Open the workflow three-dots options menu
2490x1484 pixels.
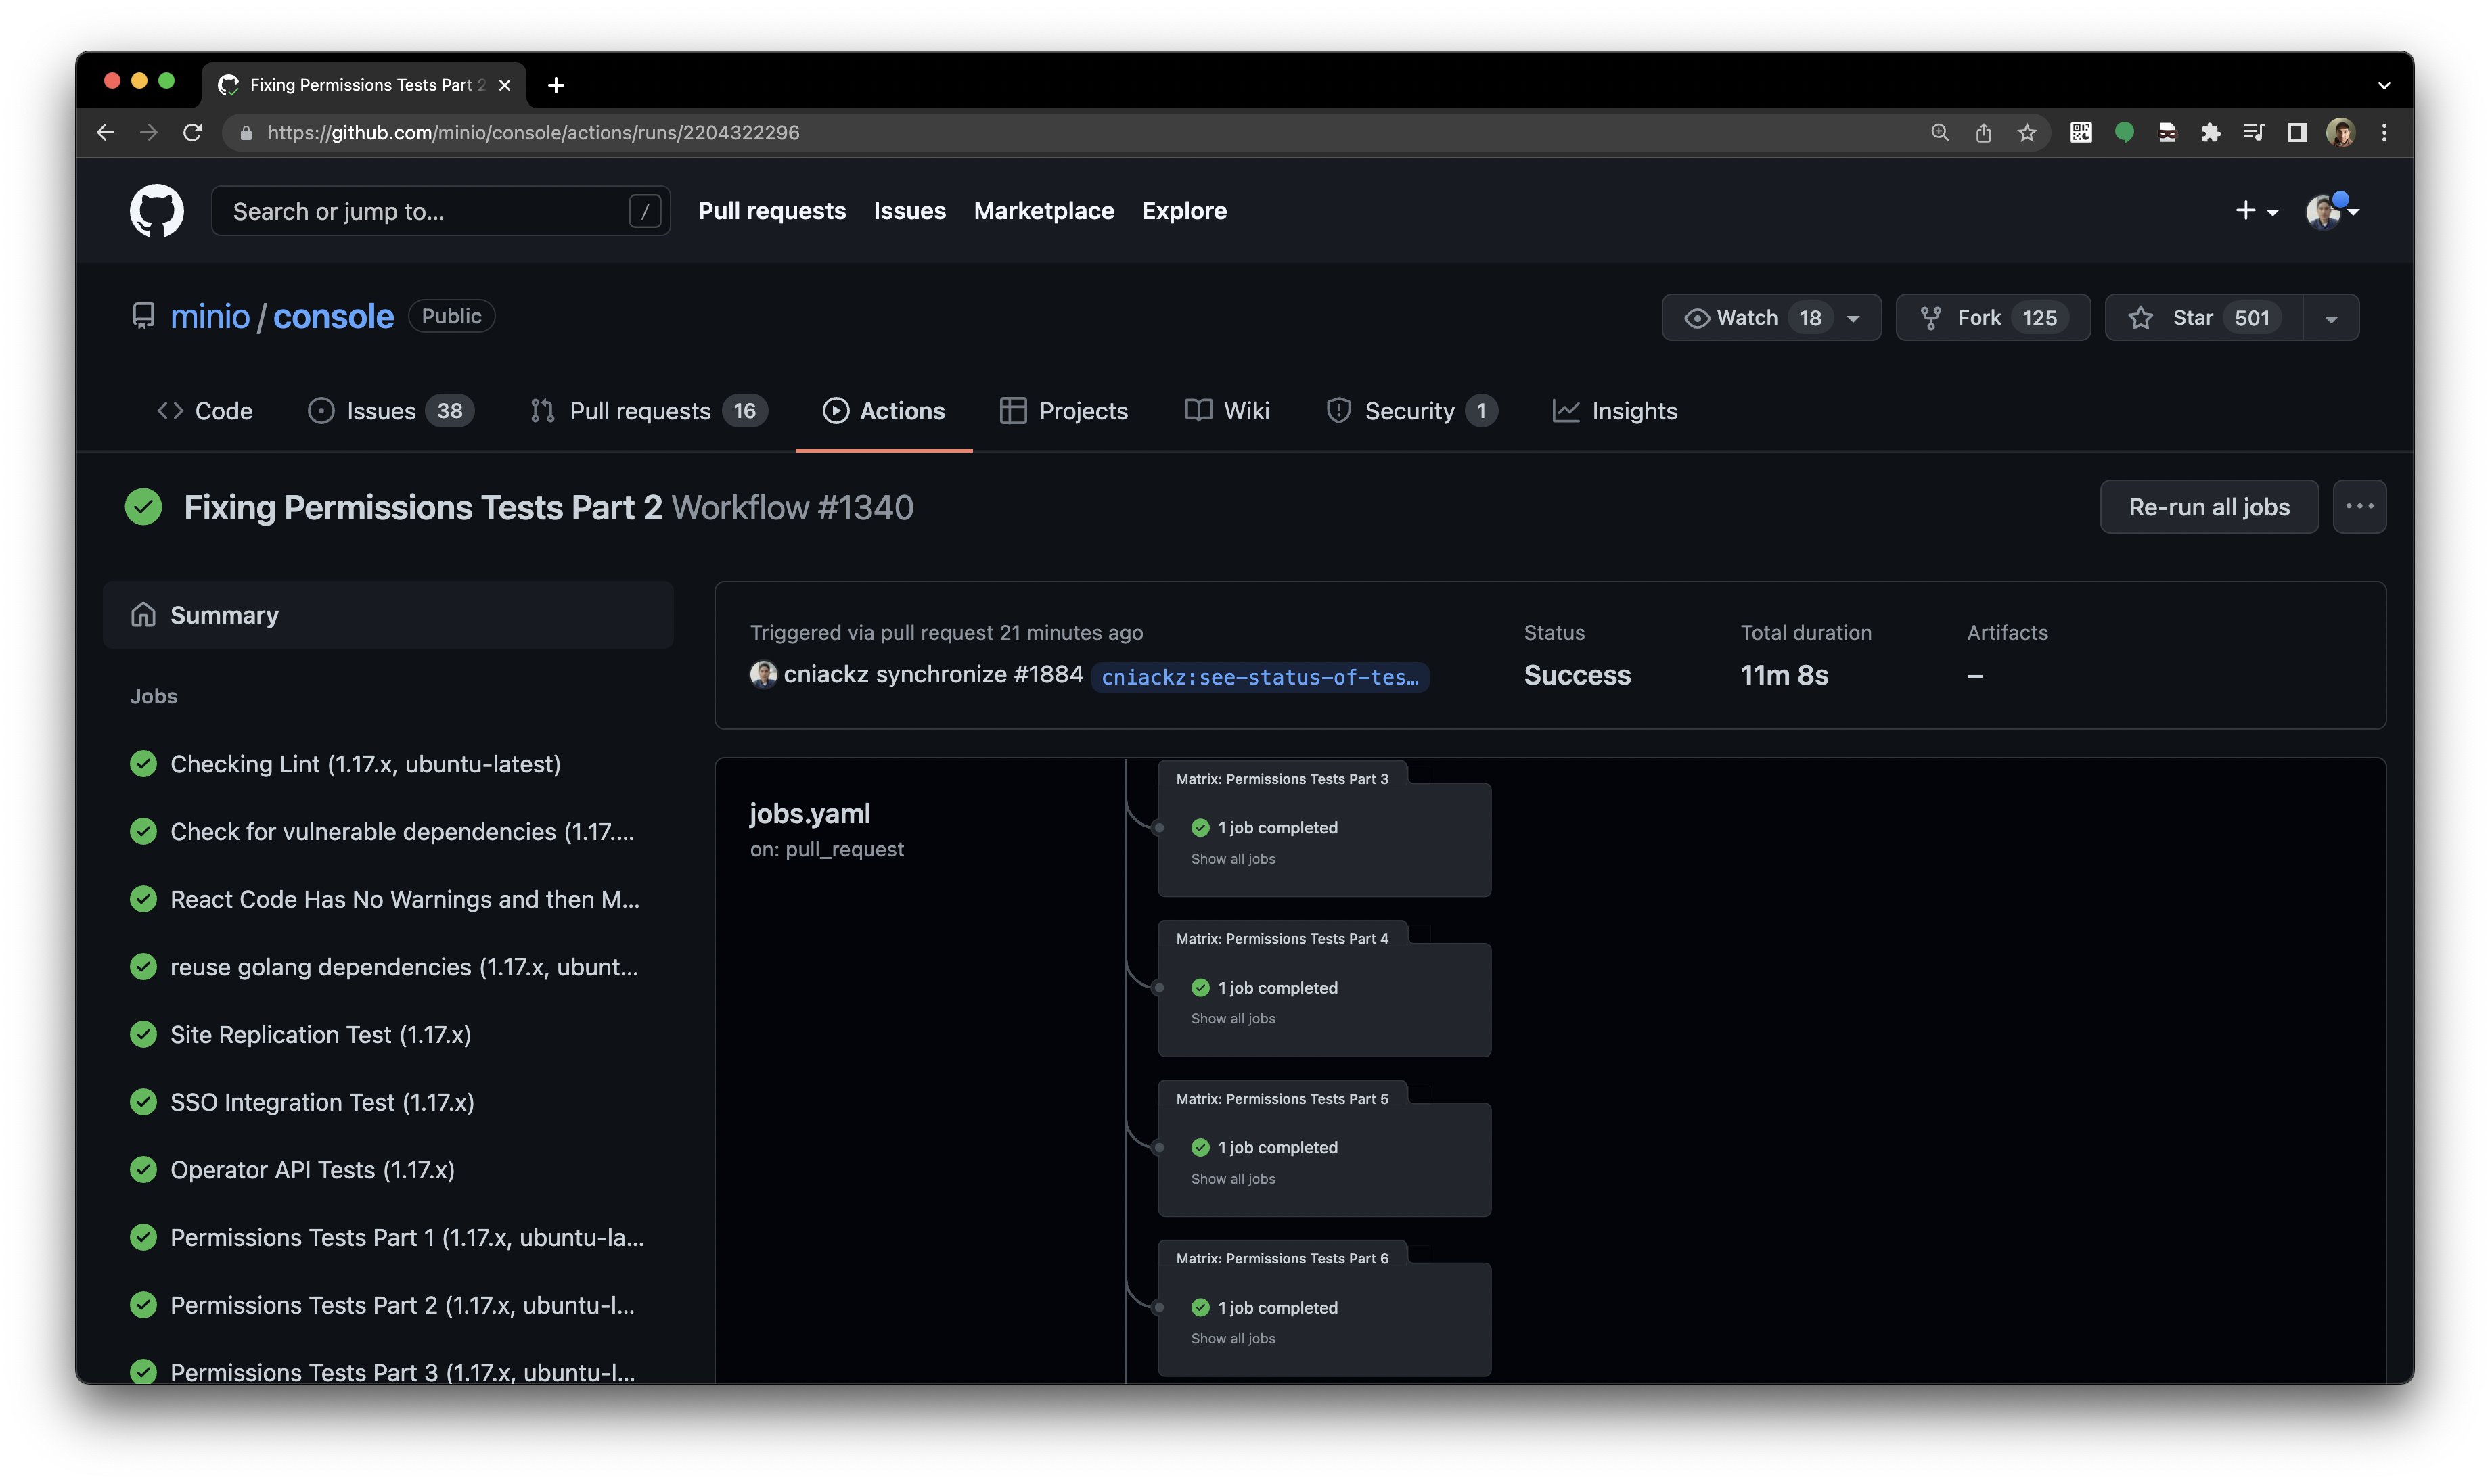2359,507
